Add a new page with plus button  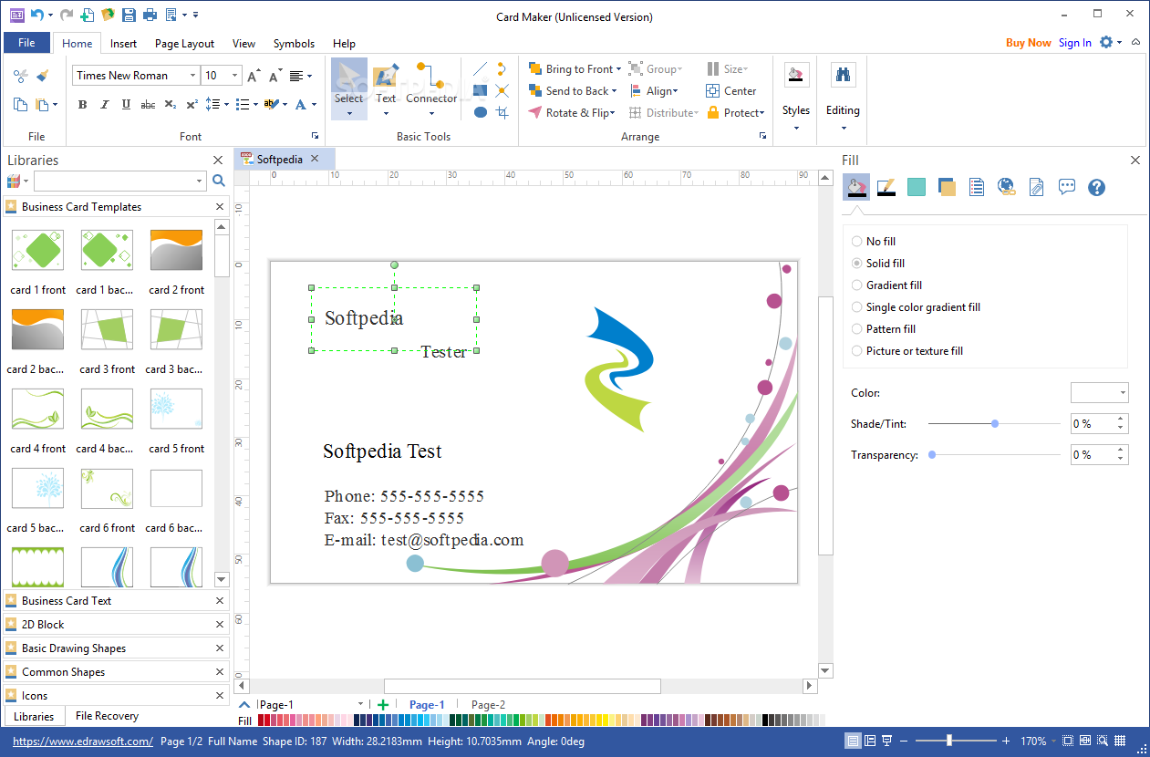pos(383,704)
